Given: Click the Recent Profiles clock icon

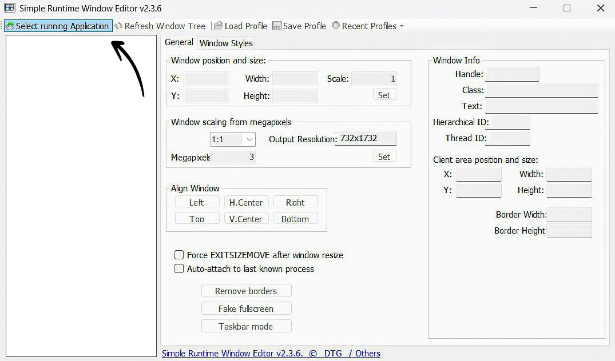Looking at the screenshot, I should click(336, 26).
